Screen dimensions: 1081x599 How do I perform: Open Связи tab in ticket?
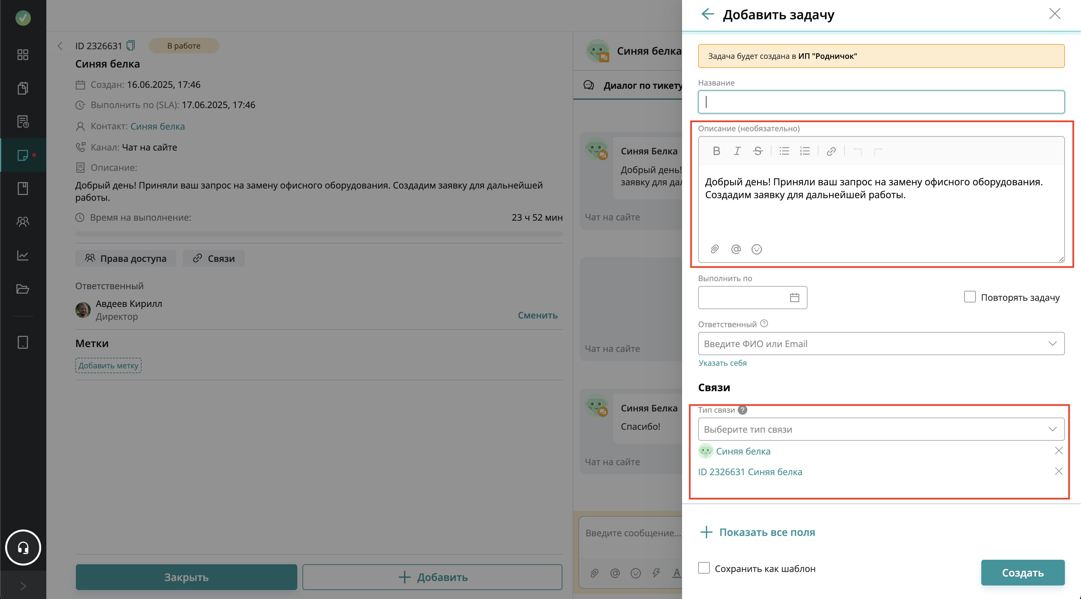(x=214, y=258)
